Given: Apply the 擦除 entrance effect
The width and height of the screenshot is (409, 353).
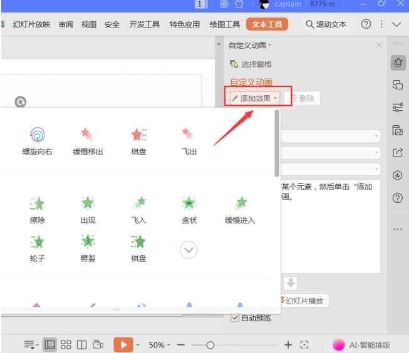Looking at the screenshot, I should 38,210.
